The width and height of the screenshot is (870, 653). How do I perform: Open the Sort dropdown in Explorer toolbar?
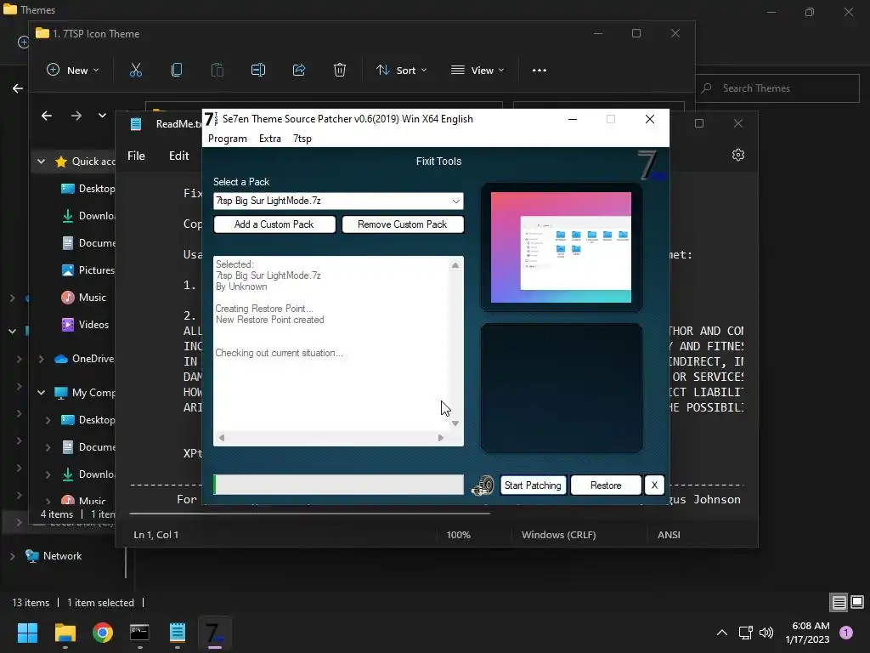coord(402,70)
